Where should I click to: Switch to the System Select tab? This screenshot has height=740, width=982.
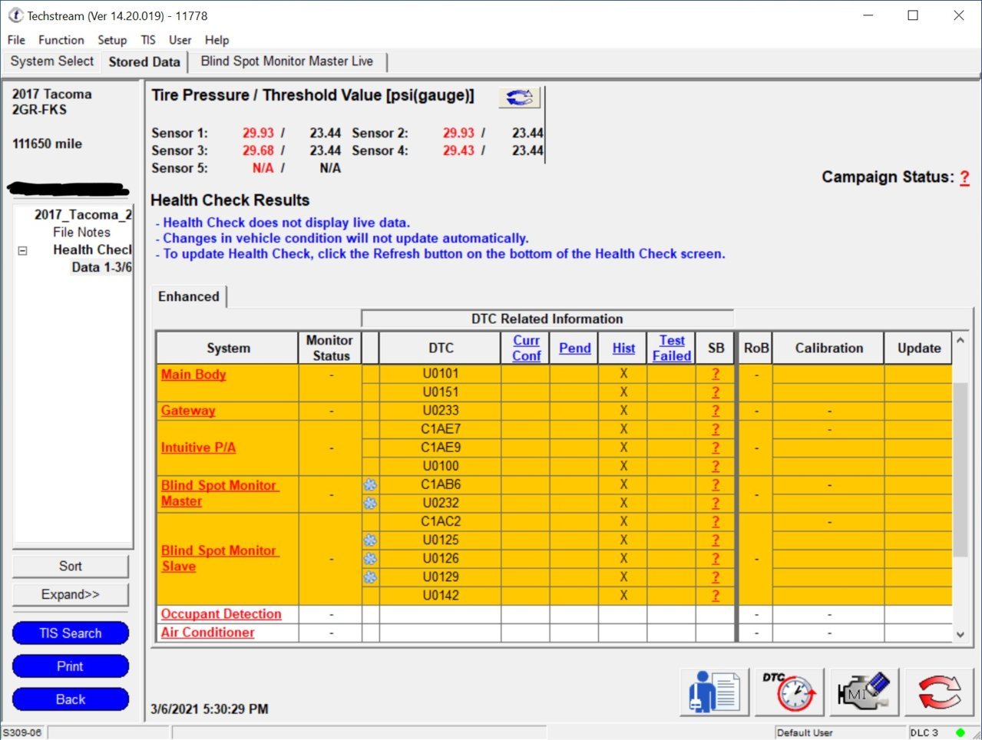click(x=52, y=61)
